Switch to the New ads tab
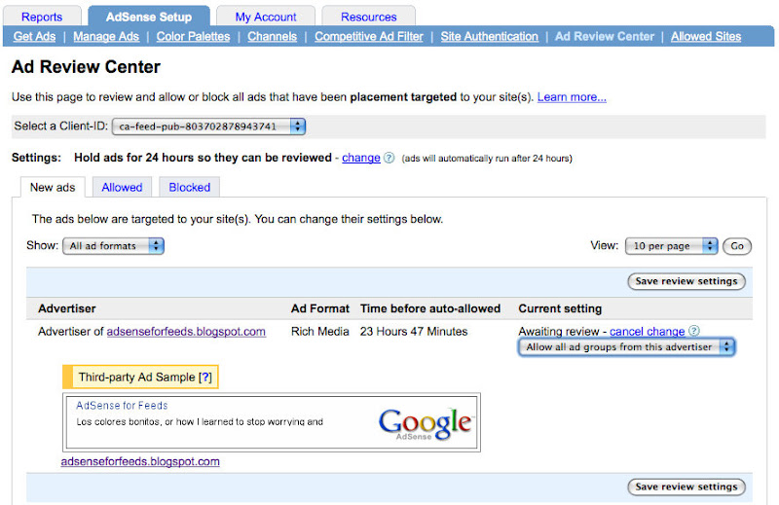 tap(53, 187)
